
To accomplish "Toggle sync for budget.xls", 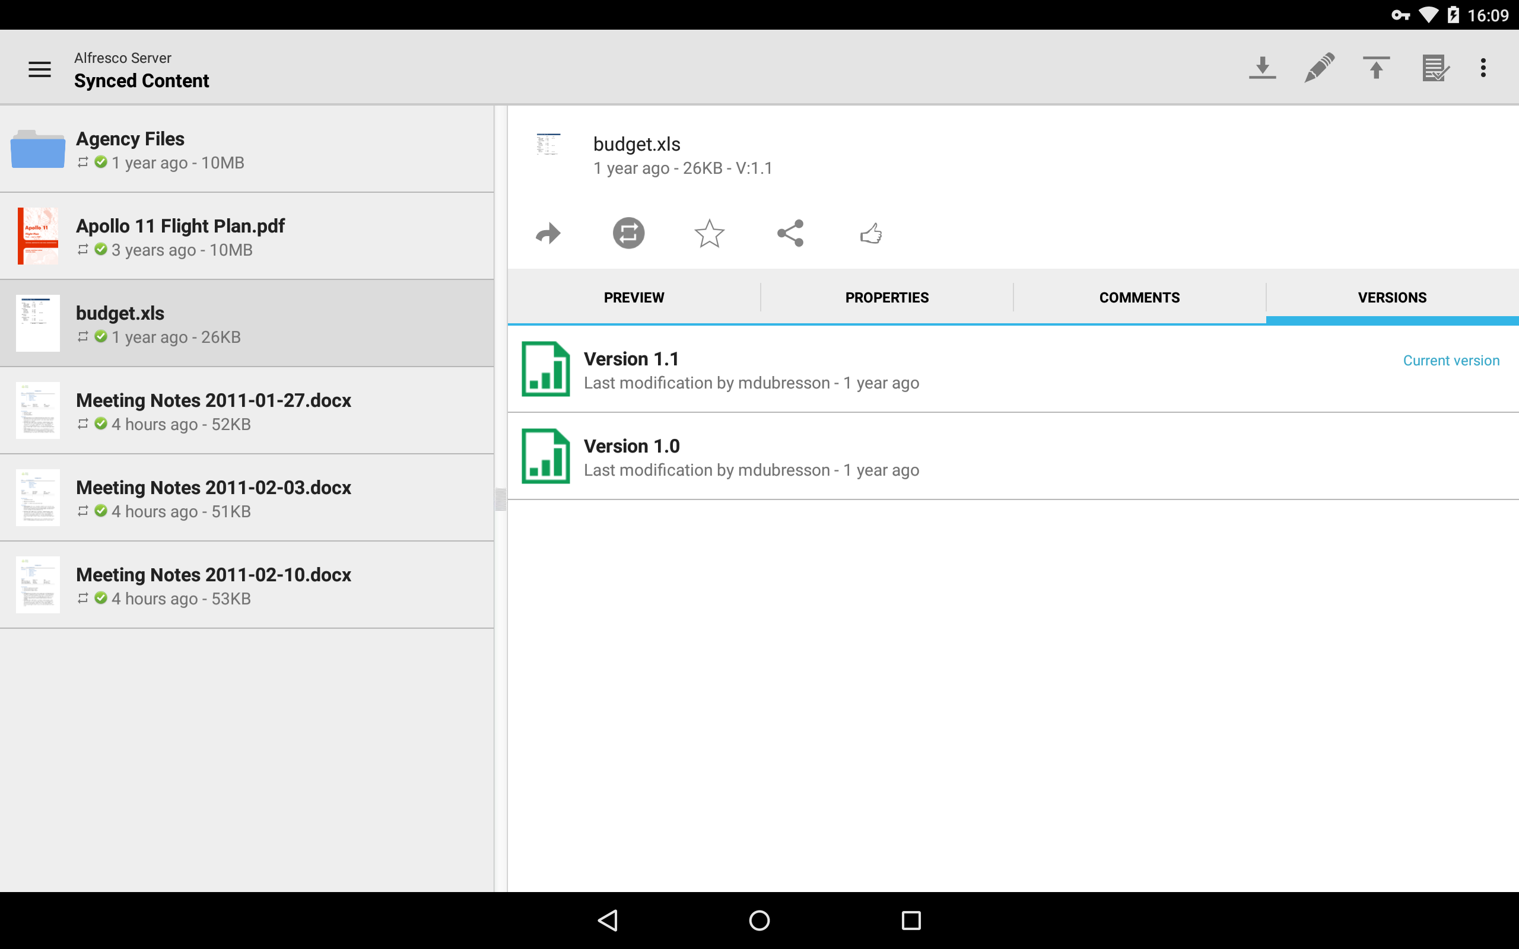I will click(628, 234).
